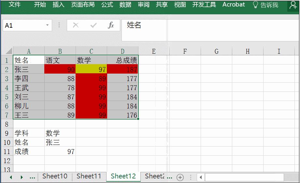Select column D header
Screen dimensions: 300x183
pos(122,51)
